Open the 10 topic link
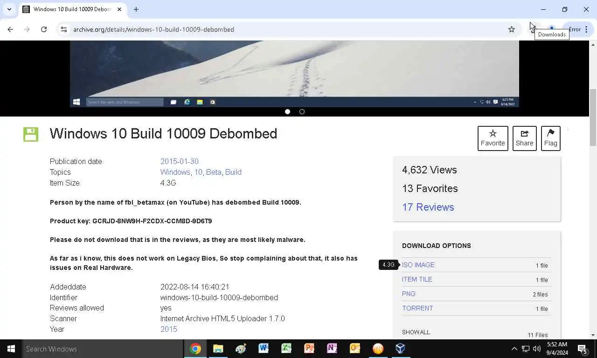Screen dimensions: 597x358 (198, 172)
